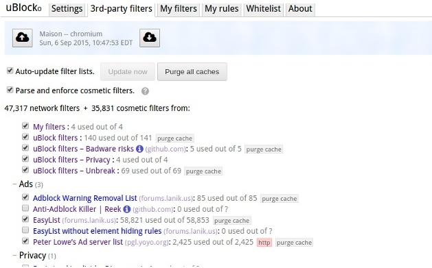Purge cache for EasyList
The width and height of the screenshot is (432, 268).
[x=231, y=221]
